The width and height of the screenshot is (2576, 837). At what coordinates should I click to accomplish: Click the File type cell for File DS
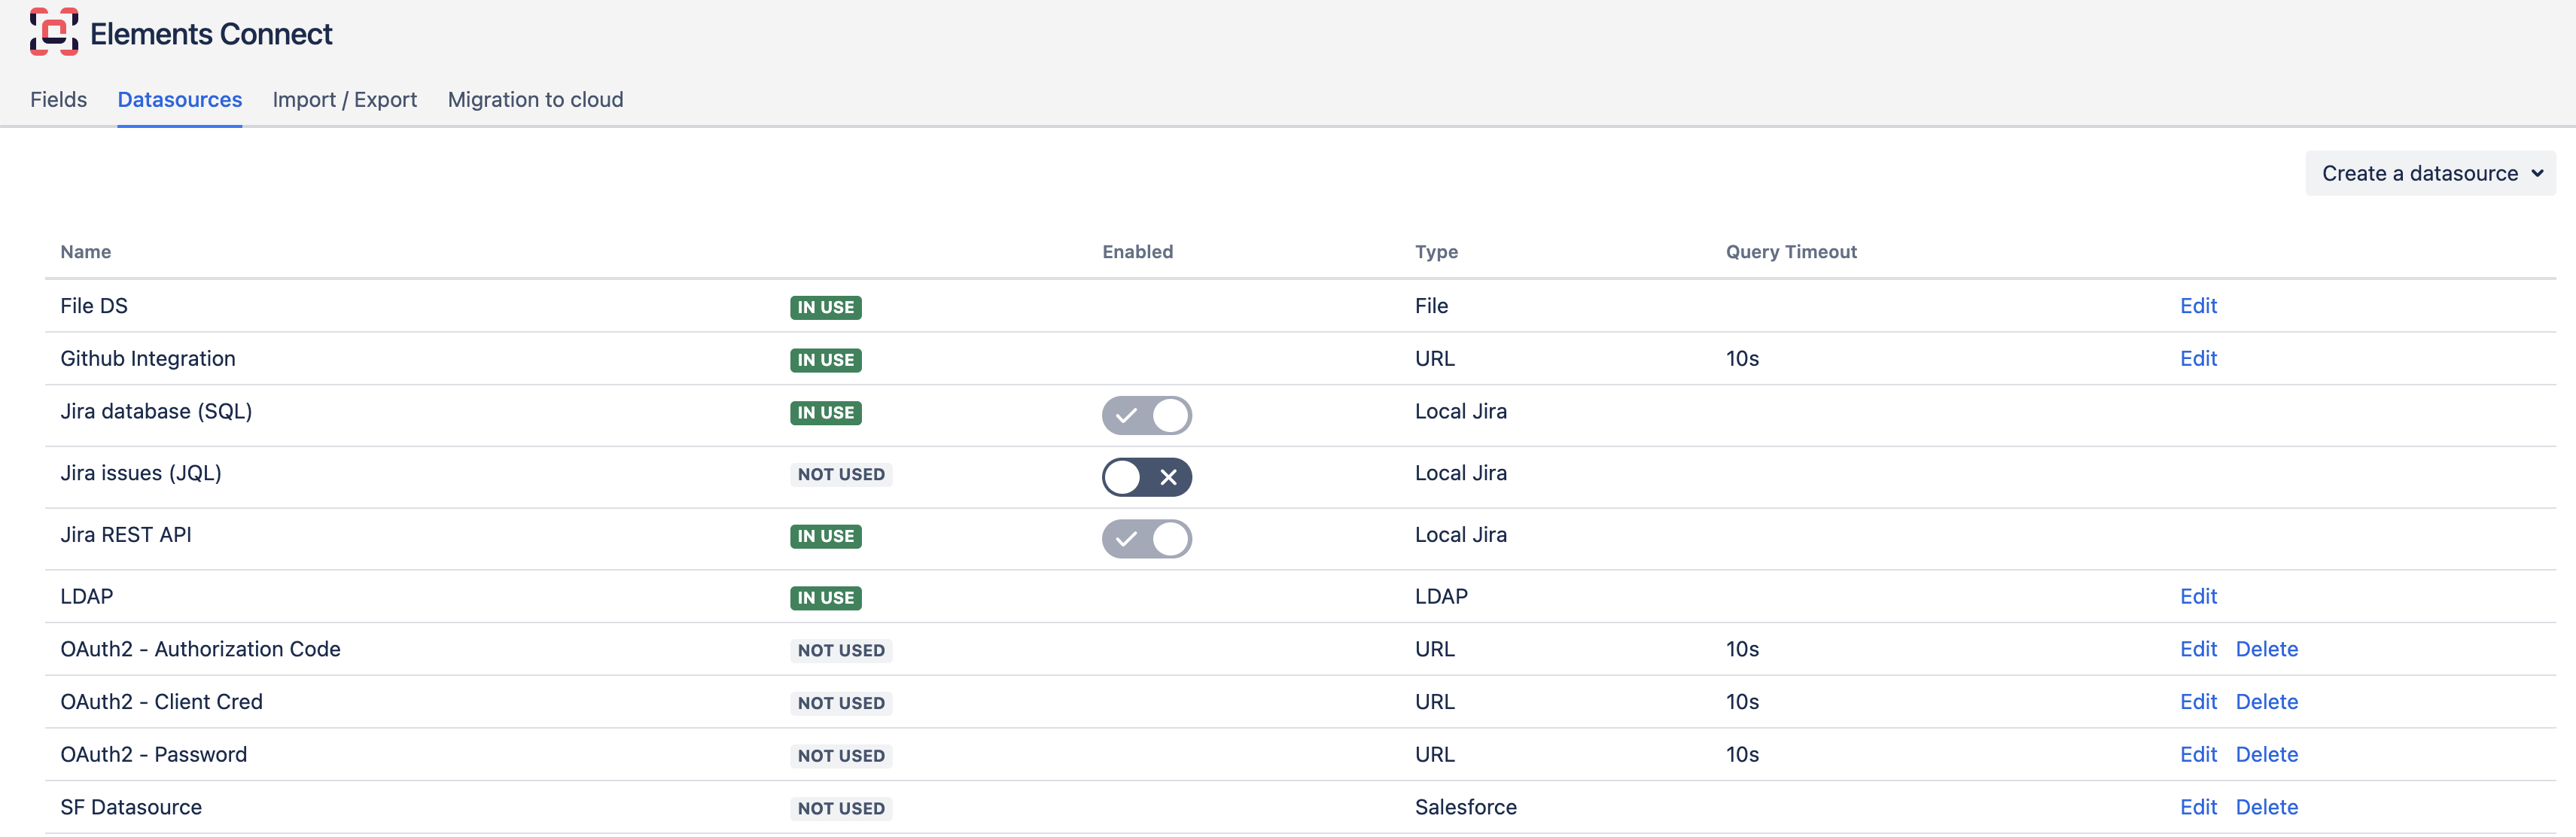pos(1431,306)
